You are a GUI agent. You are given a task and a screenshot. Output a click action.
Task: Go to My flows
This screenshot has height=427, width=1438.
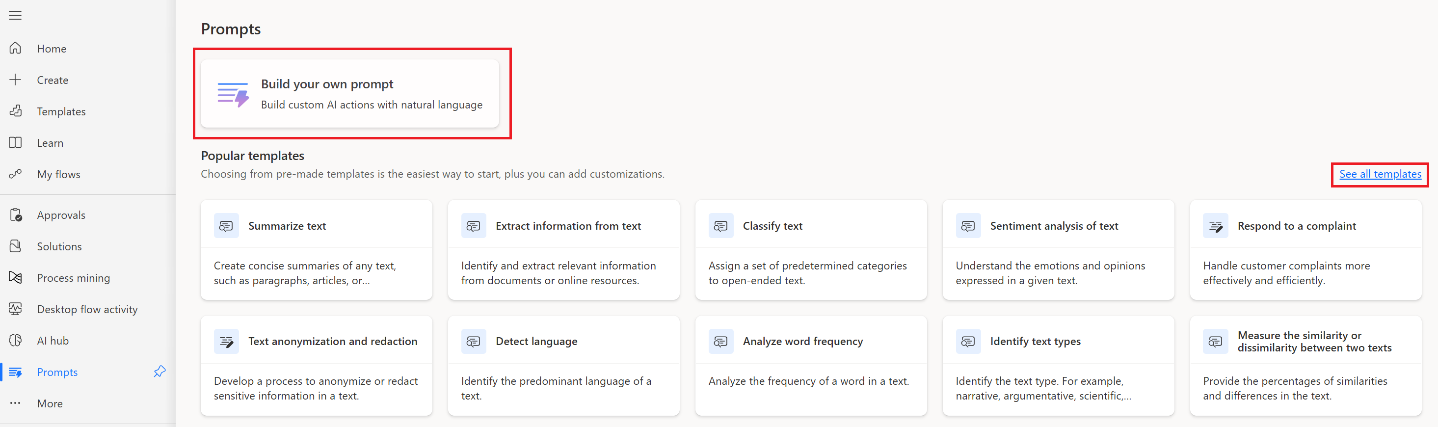pos(58,174)
